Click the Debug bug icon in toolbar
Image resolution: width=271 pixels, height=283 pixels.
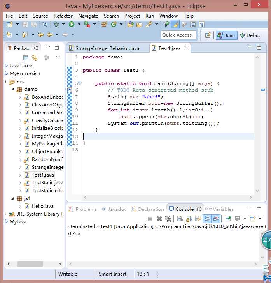[56, 24]
